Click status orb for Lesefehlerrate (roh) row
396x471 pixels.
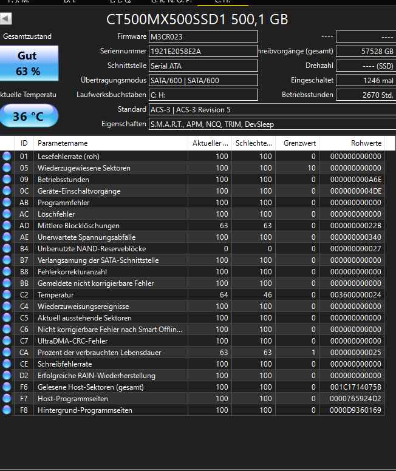[x=7, y=156]
